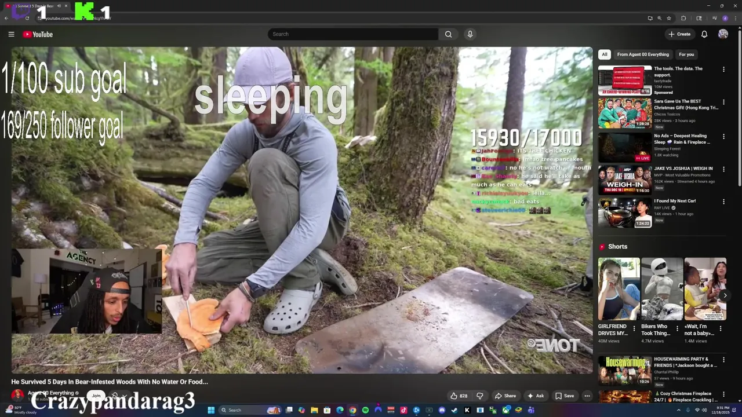The image size is (742, 417).
Task: Open 'JAKE VS JOSHUA | WEIGH IN' video title
Action: click(x=683, y=169)
